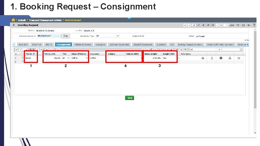This screenshot has width=260, height=146.
Task: Open the Order Confirmation Summary tab
Action: 220,45
